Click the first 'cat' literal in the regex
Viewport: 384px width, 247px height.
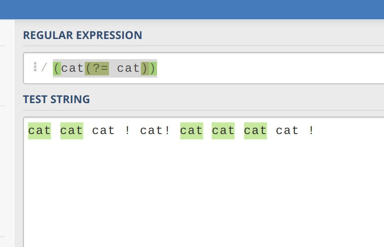73,69
